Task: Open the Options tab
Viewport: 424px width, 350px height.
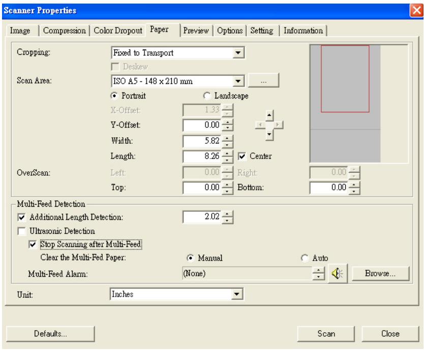Action: [x=230, y=30]
